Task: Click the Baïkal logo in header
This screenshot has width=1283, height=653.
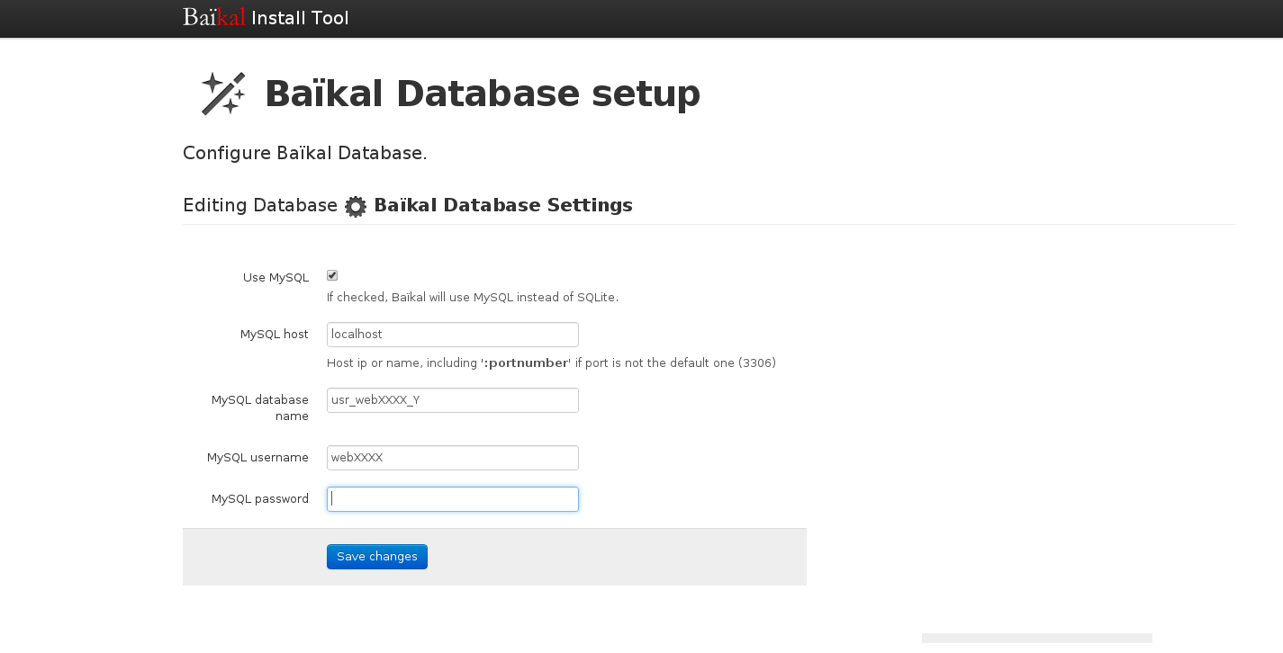Action: tap(214, 17)
